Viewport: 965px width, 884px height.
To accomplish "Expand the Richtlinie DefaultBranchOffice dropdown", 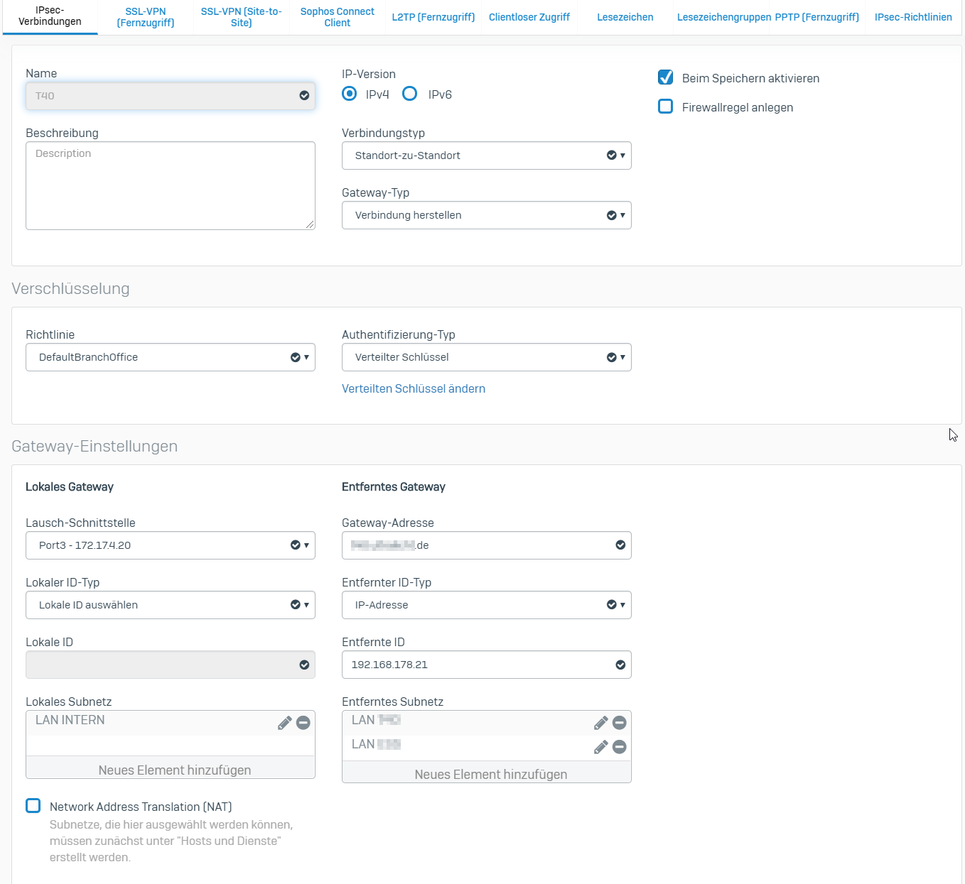I will [170, 357].
